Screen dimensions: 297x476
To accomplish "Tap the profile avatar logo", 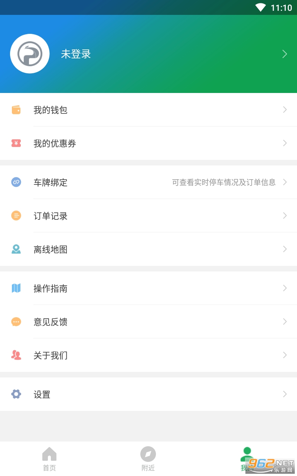I will 30,54.
